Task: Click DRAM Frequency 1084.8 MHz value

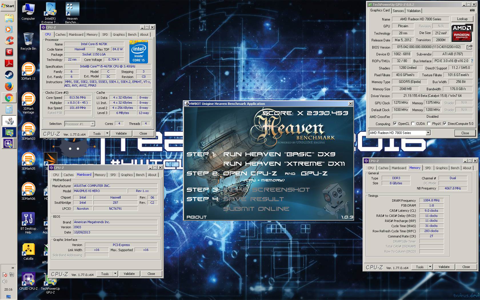Action: [431, 200]
